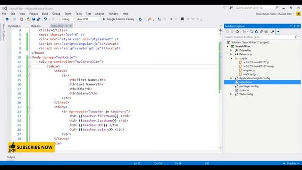This screenshot has width=302, height=170.
Task: Toggle auto-hide pin on Solution Explorer
Action: [x=294, y=26]
